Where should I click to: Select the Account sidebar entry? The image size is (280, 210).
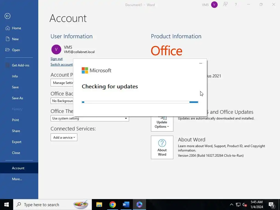point(19,168)
